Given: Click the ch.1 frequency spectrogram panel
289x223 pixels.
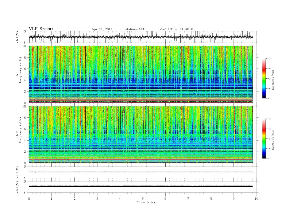Looking at the screenshot, I should [x=140, y=74].
